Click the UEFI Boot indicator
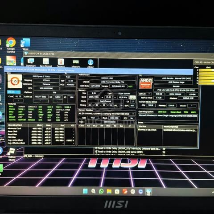 point(162,112)
